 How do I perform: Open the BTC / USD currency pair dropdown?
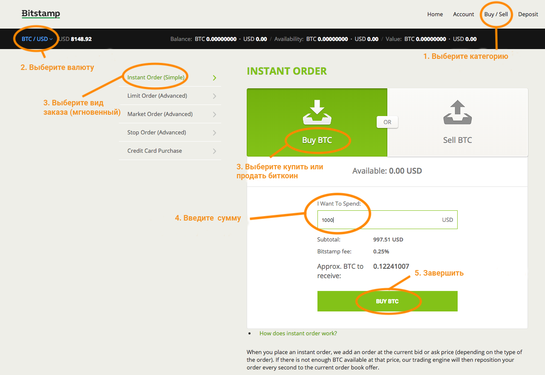pos(37,39)
